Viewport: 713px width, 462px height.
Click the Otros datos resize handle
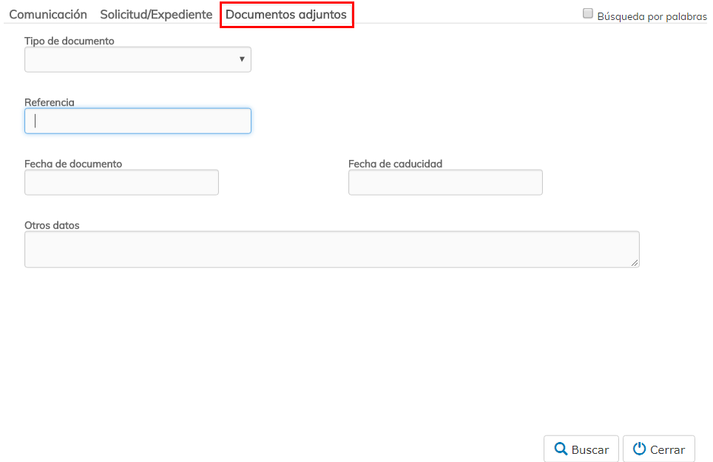point(635,262)
